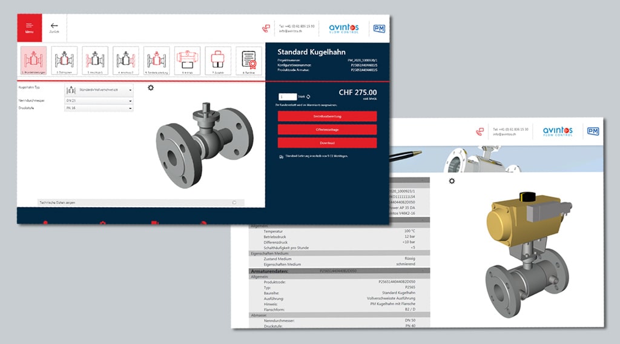Expand the Druckstufe PN 16 dropdown
620x344 pixels.
pos(99,108)
